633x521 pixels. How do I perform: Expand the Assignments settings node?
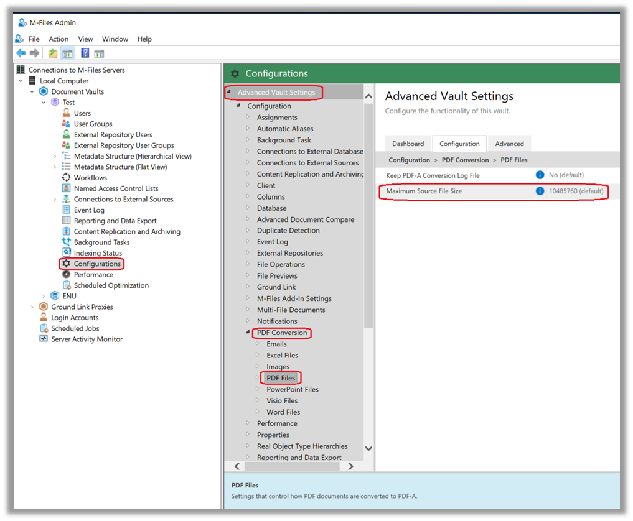248,117
